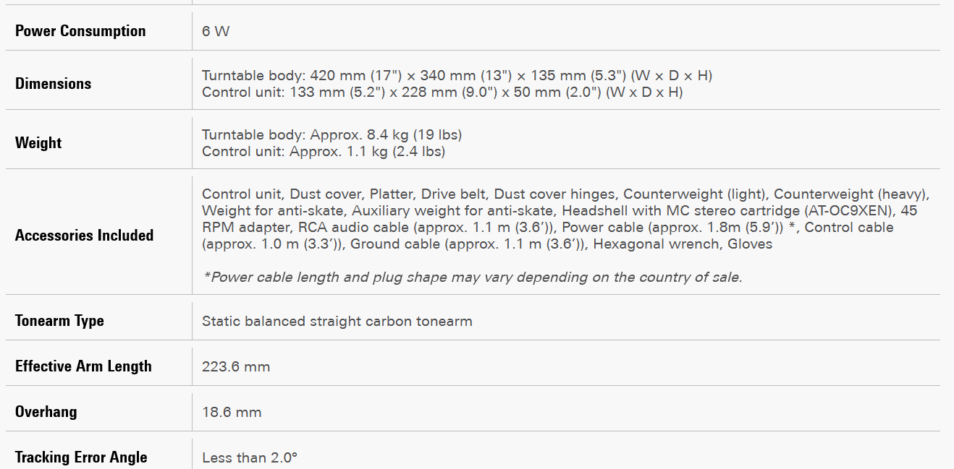The width and height of the screenshot is (954, 469).
Task: Click the Less than 2.0° value
Action: (250, 458)
